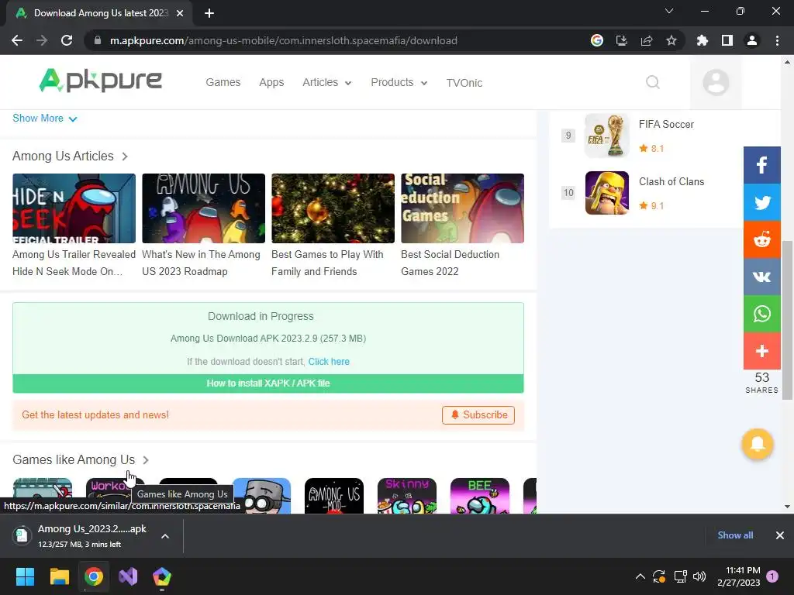The image size is (794, 595).
Task: Open Among Us Articles section arrow
Action: click(x=125, y=156)
